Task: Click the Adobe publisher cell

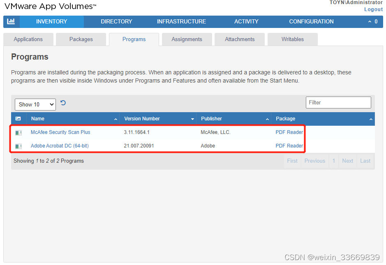Action: 208,146
